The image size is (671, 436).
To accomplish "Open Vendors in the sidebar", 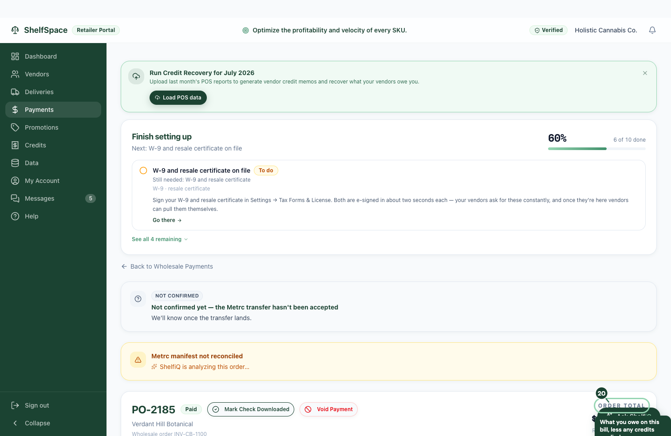I will tap(53, 74).
